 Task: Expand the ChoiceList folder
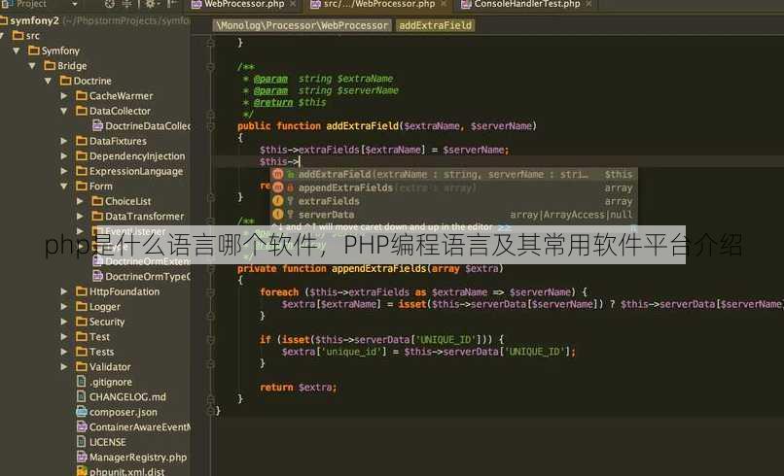[80, 201]
